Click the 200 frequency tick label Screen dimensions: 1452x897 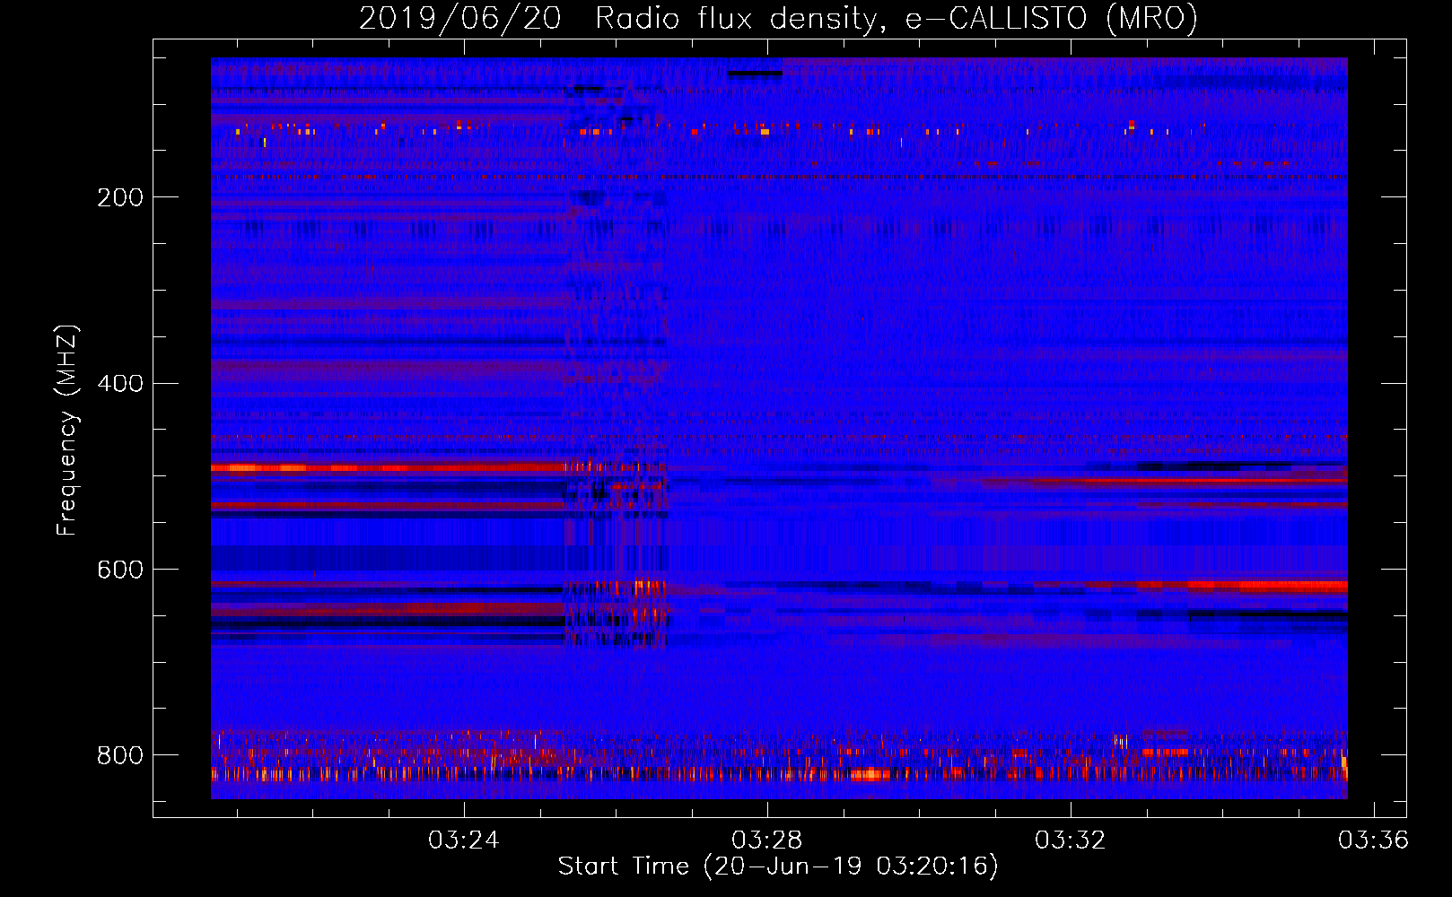[120, 197]
